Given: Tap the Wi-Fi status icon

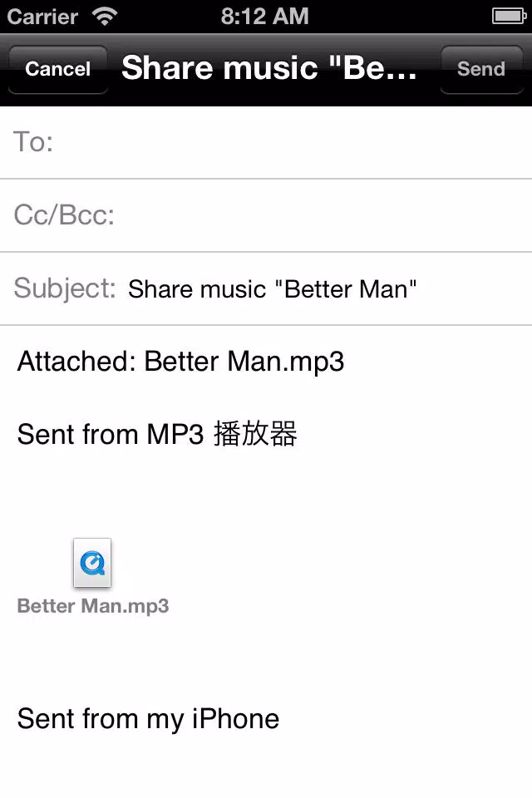Looking at the screenshot, I should pyautogui.click(x=105, y=17).
